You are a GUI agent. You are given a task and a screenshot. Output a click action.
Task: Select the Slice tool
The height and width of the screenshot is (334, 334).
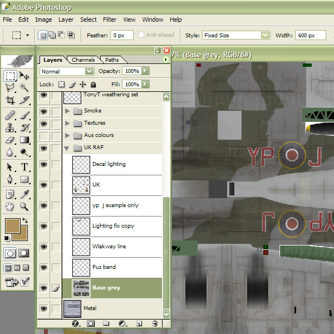click(24, 100)
